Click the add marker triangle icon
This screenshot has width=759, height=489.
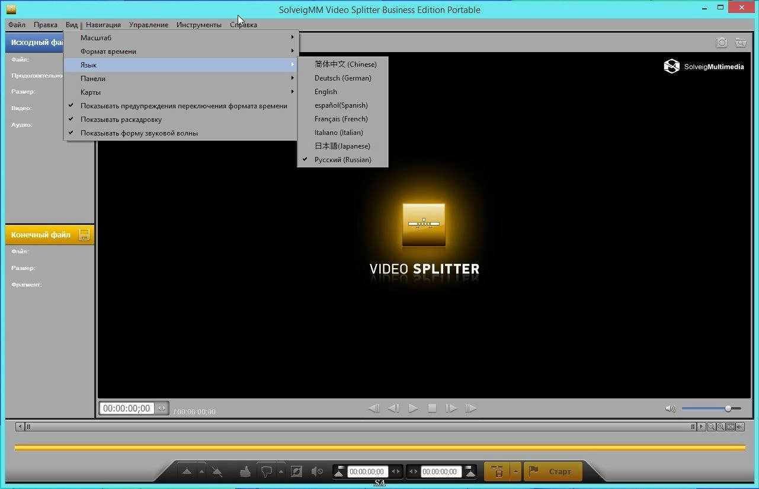click(187, 472)
